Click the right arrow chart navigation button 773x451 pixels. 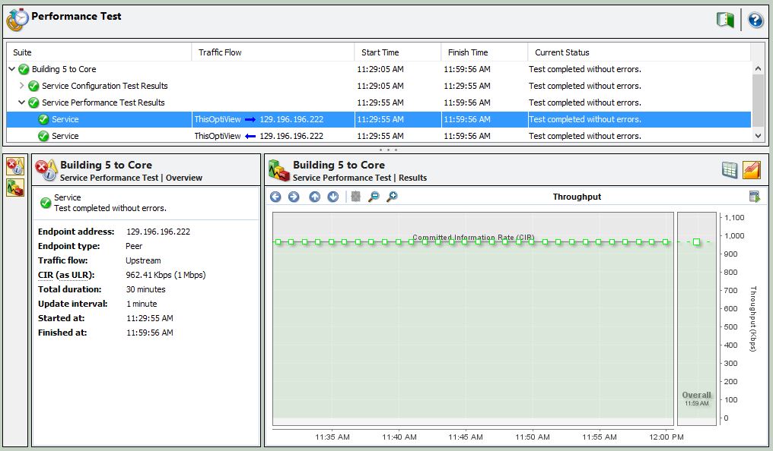[x=294, y=197]
